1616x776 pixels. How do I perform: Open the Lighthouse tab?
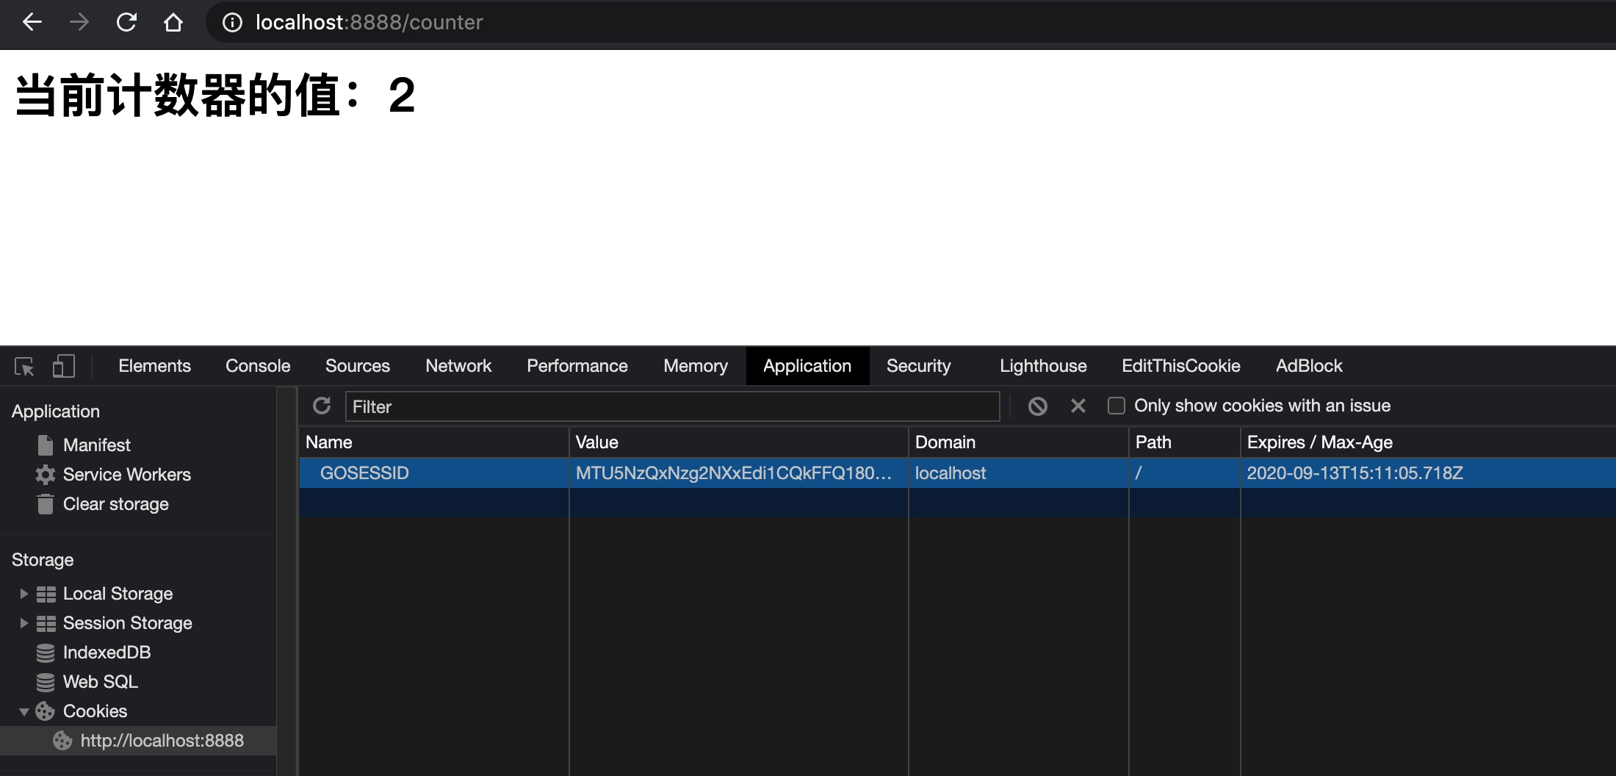(1043, 366)
